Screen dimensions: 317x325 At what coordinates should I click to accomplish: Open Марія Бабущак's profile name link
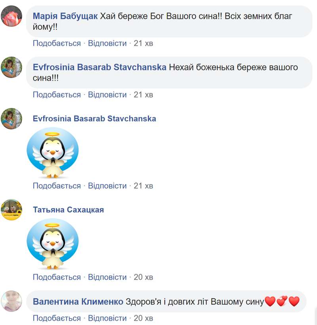[65, 16]
